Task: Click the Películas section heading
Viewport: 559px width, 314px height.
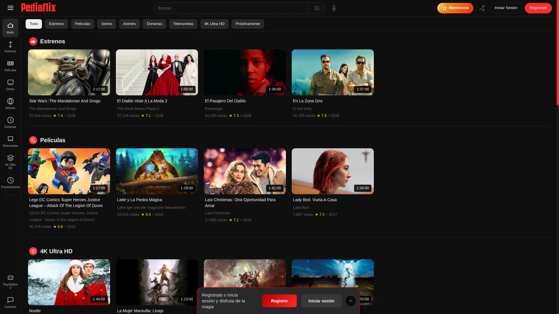Action: [x=53, y=140]
